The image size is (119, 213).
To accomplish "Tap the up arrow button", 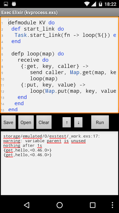I will (67, 122).
